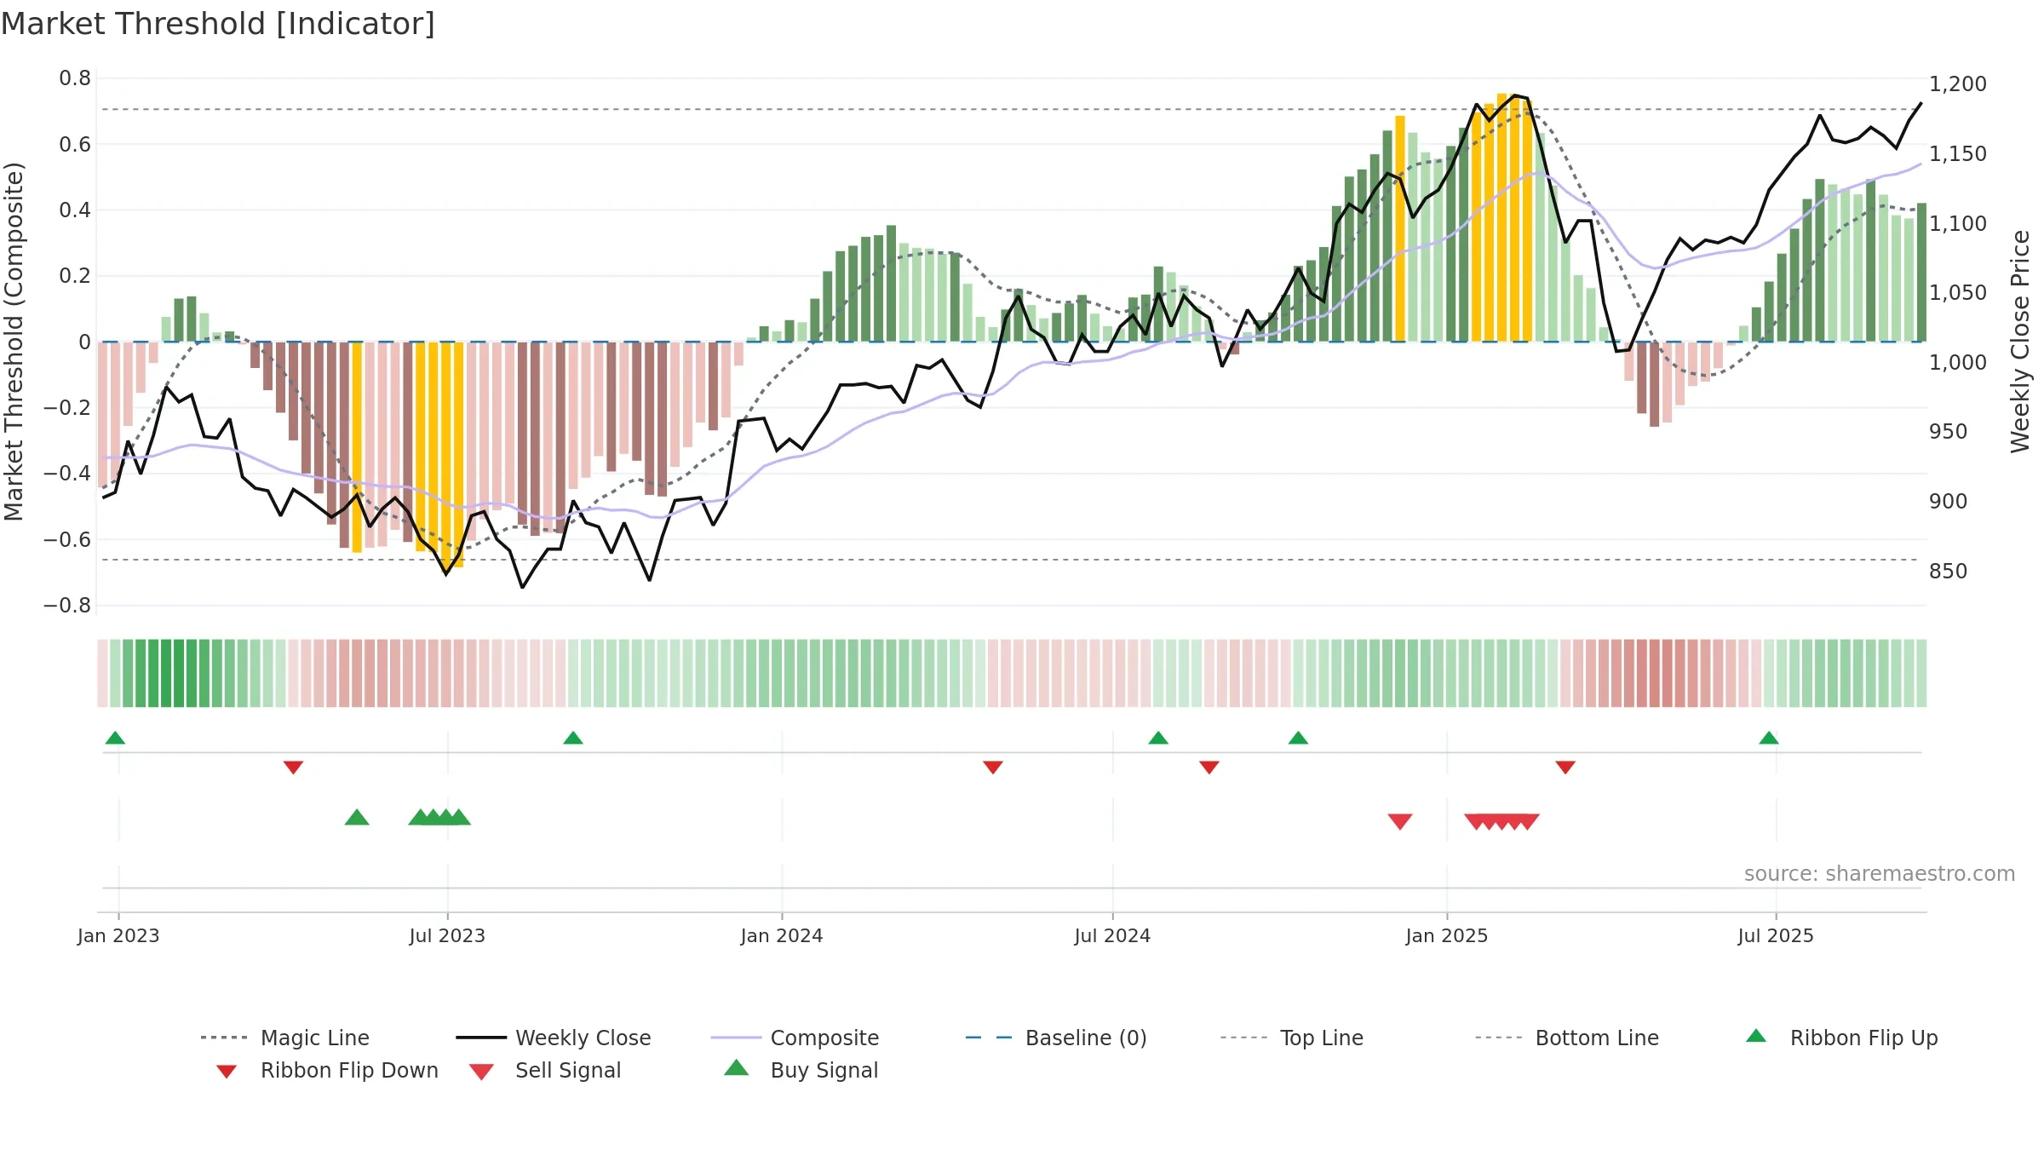The width and height of the screenshot is (2044, 1150).
Task: Toggle the Ribbon Flip Up legend entry
Action: pyautogui.click(x=1842, y=1038)
